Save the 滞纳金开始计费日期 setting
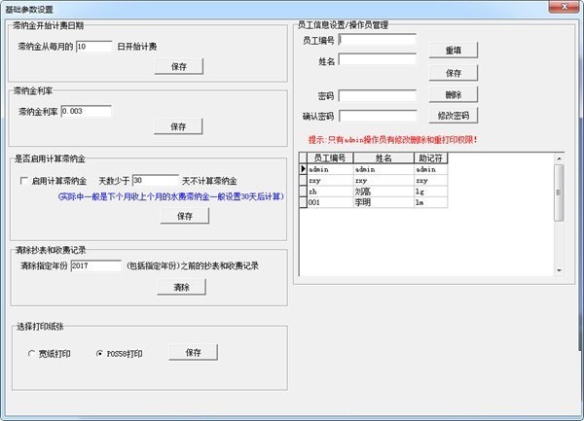This screenshot has width=584, height=421. [x=178, y=66]
